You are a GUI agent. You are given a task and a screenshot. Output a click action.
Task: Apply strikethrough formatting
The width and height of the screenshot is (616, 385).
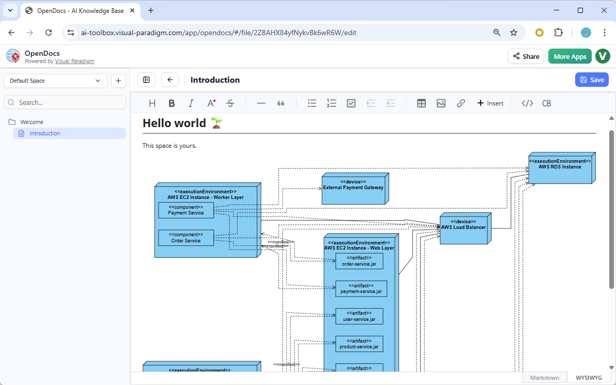point(230,103)
